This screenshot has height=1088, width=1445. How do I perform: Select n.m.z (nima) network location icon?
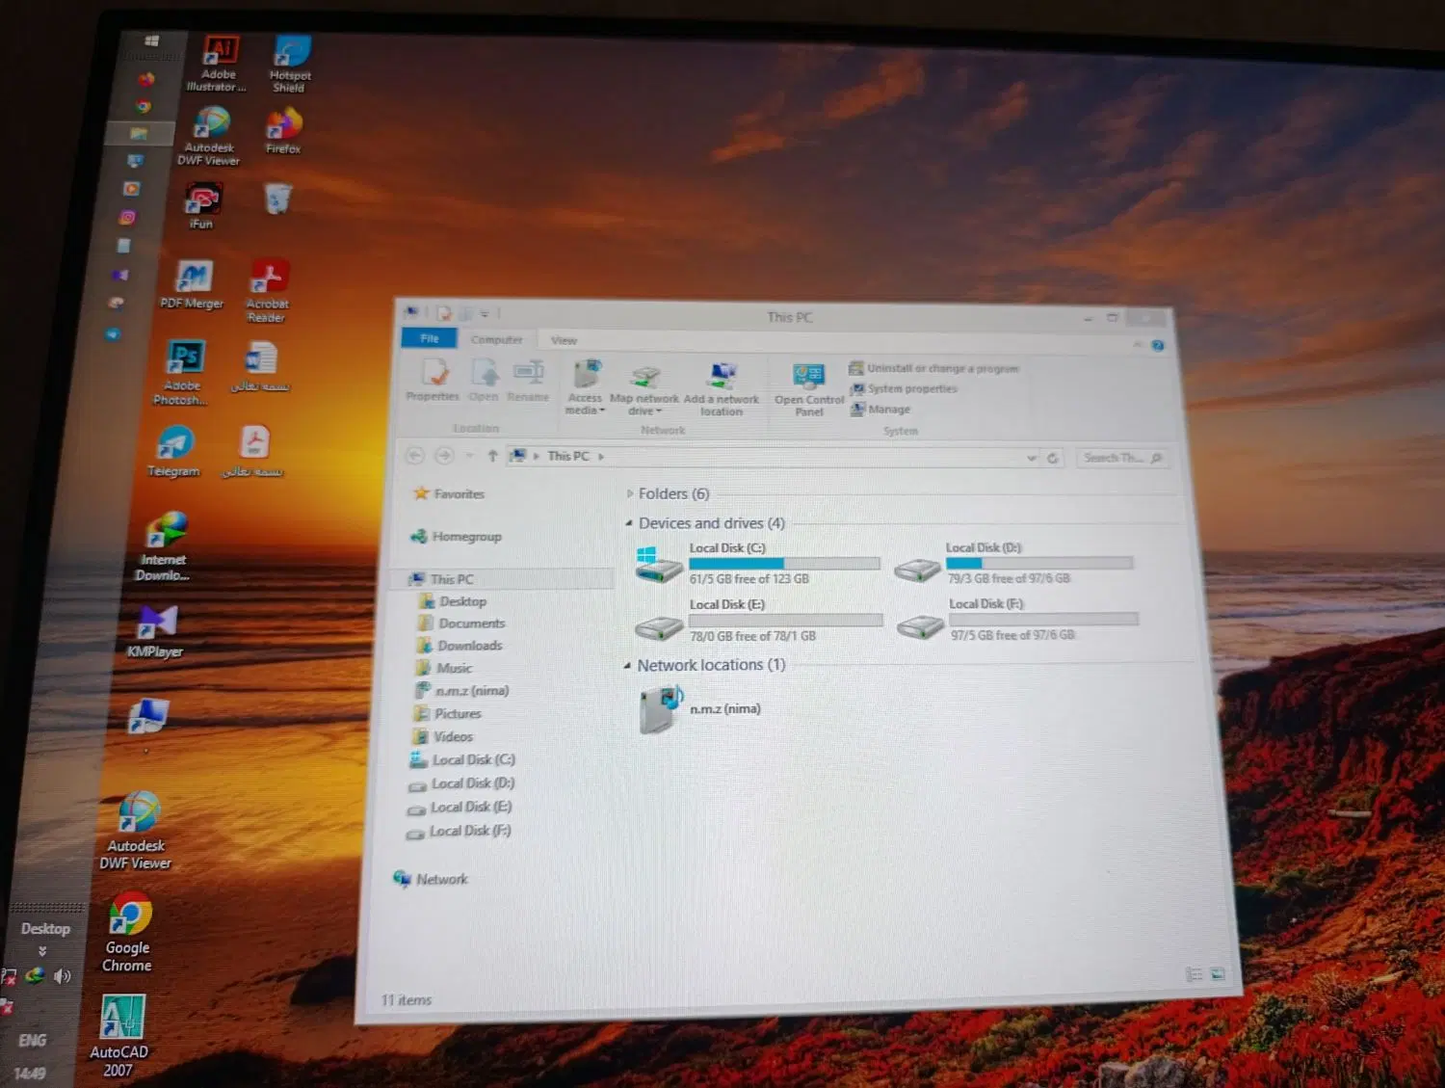coord(661,709)
